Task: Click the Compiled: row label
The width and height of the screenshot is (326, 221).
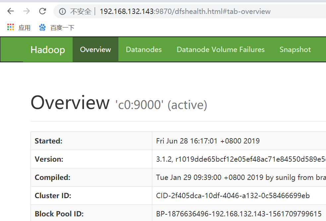Action: pos(52,177)
